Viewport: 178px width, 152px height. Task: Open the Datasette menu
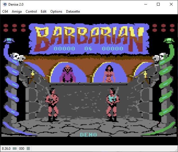coord(73,11)
